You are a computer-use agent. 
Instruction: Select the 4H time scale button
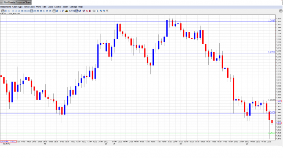[x=38, y=11]
